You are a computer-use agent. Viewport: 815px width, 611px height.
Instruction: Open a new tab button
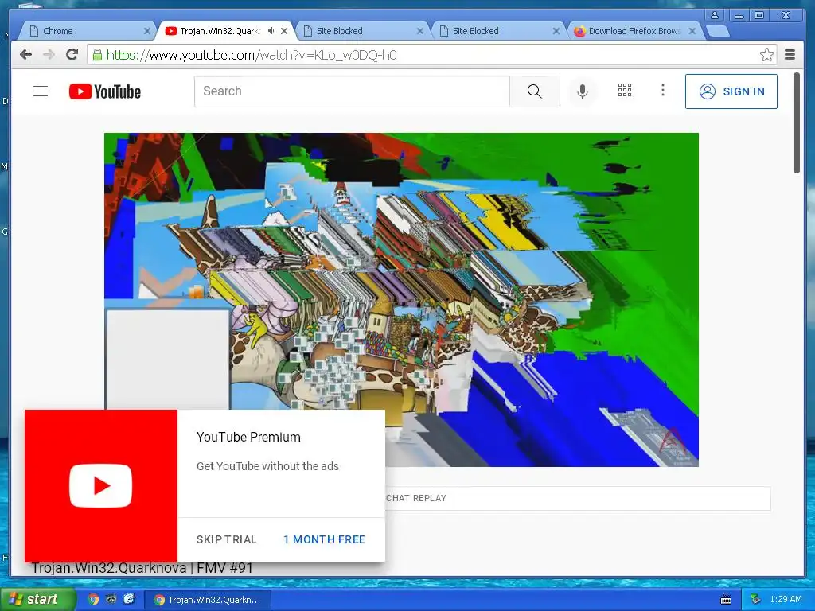718,32
